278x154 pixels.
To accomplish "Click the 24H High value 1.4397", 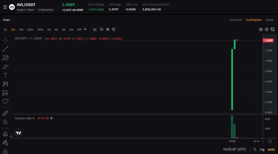I will pyautogui.click(x=114, y=9).
